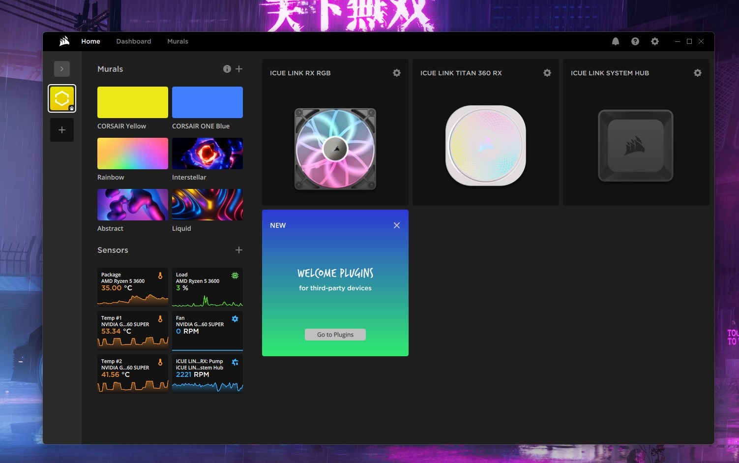The height and width of the screenshot is (463, 739).
Task: Click the 0 RPM fan speed value
Action: click(187, 331)
